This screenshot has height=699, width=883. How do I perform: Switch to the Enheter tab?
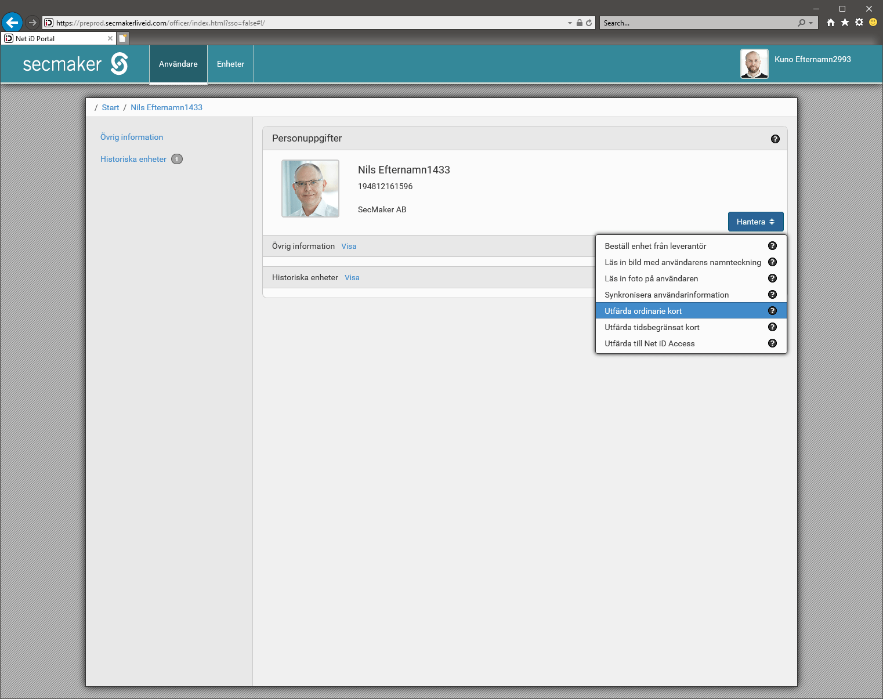click(x=230, y=64)
